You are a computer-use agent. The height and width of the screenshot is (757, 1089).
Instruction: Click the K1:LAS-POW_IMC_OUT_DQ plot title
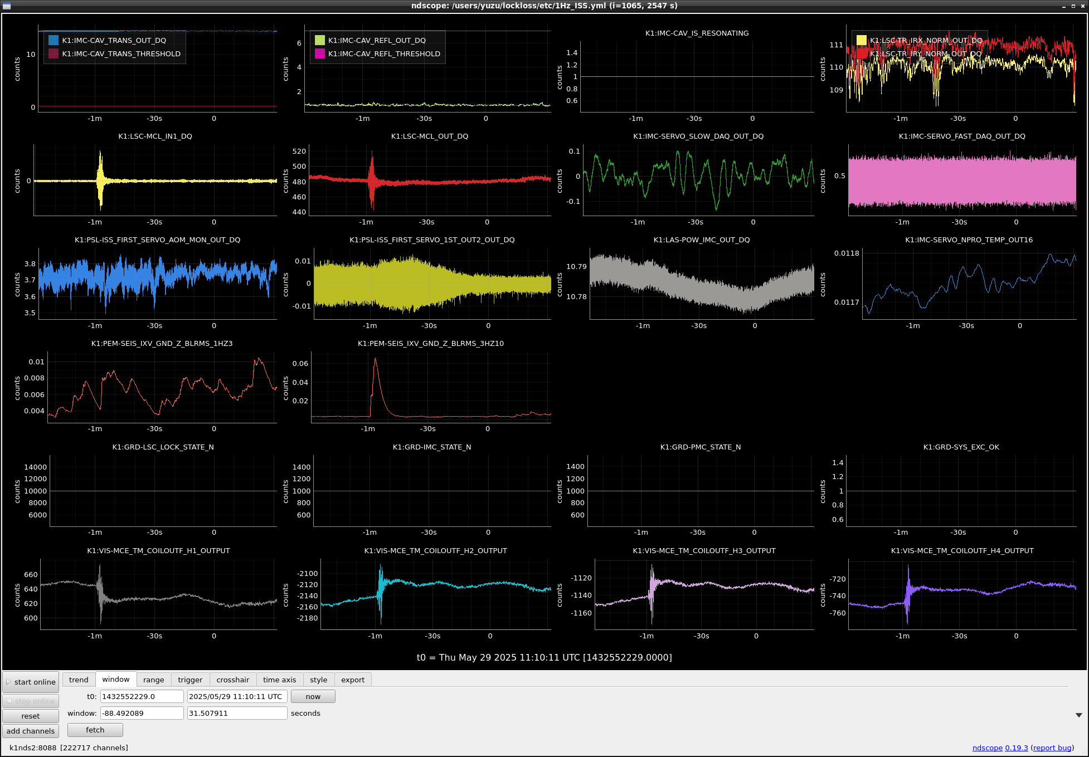702,240
